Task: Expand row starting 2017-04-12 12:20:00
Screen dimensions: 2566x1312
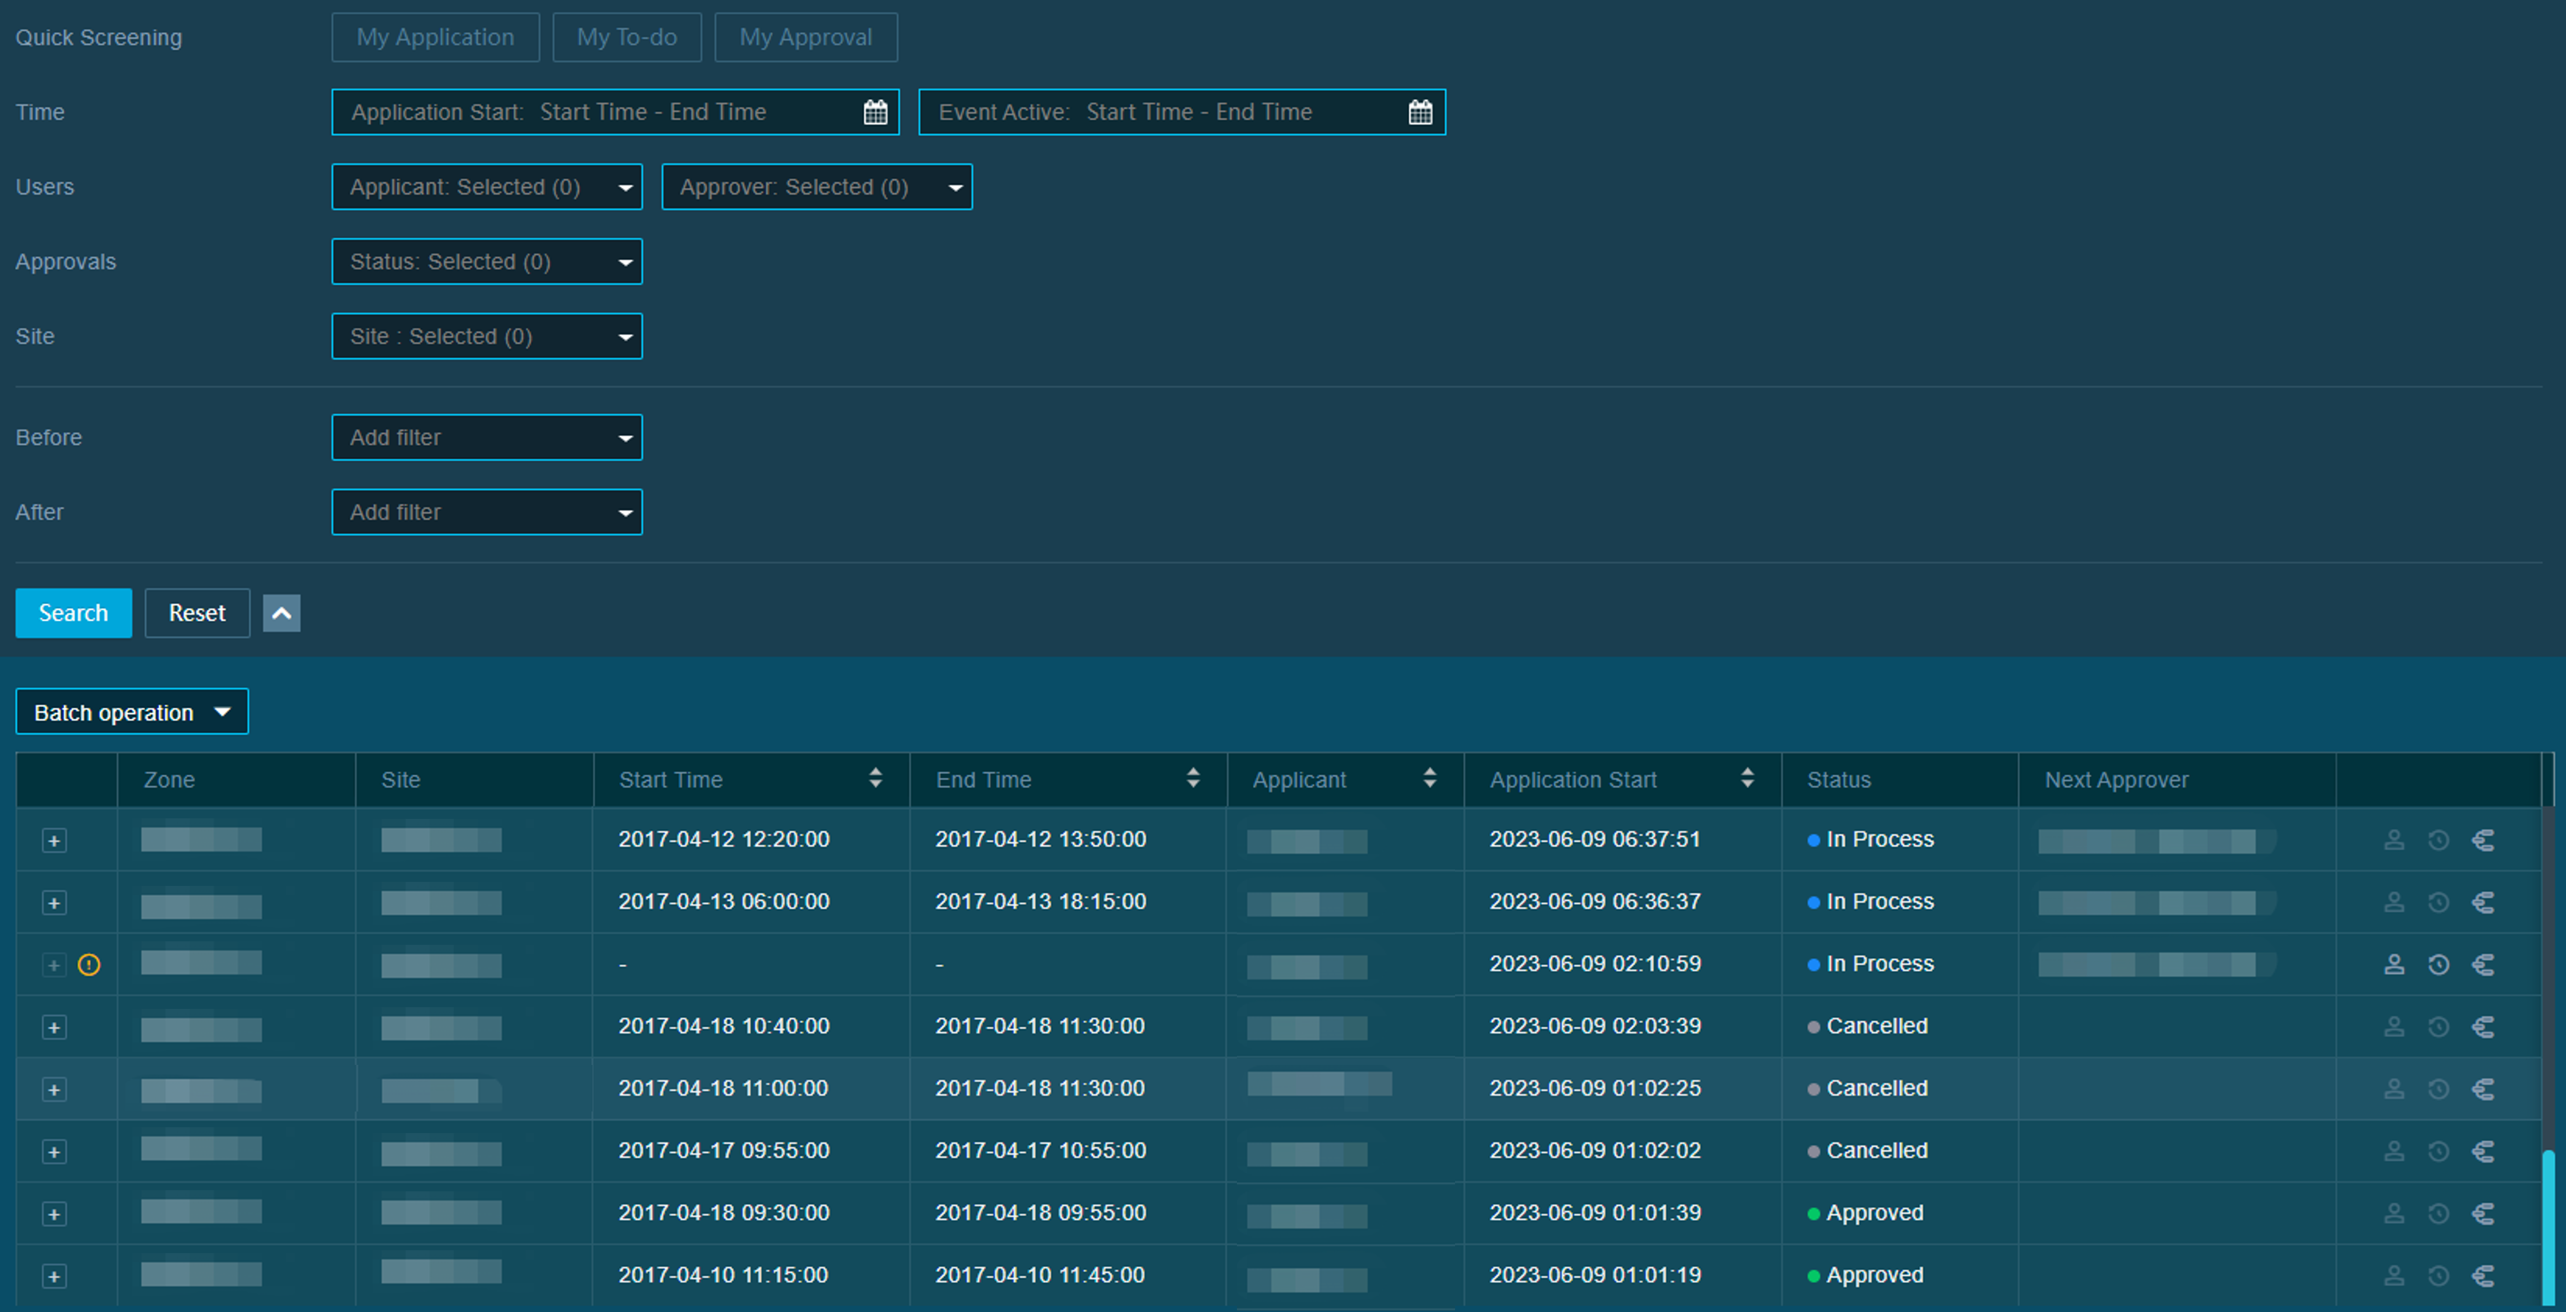Action: pyautogui.click(x=55, y=841)
